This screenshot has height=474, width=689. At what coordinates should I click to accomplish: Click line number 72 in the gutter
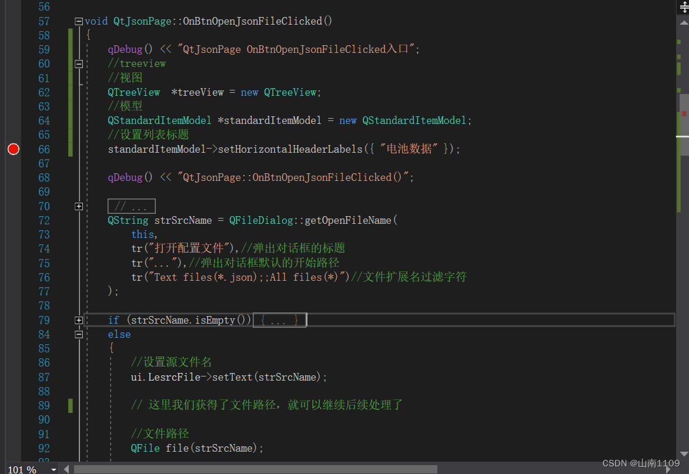pos(44,220)
